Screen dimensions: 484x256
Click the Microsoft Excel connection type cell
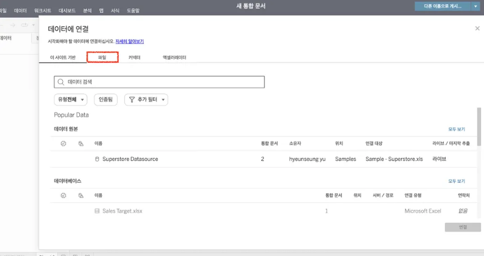pyautogui.click(x=422, y=211)
